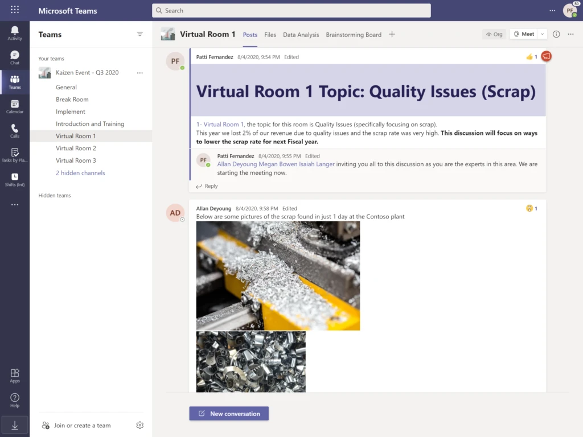Screen dimensions: 583x437
Task: Open the Calendar icon
Action: 14,105
